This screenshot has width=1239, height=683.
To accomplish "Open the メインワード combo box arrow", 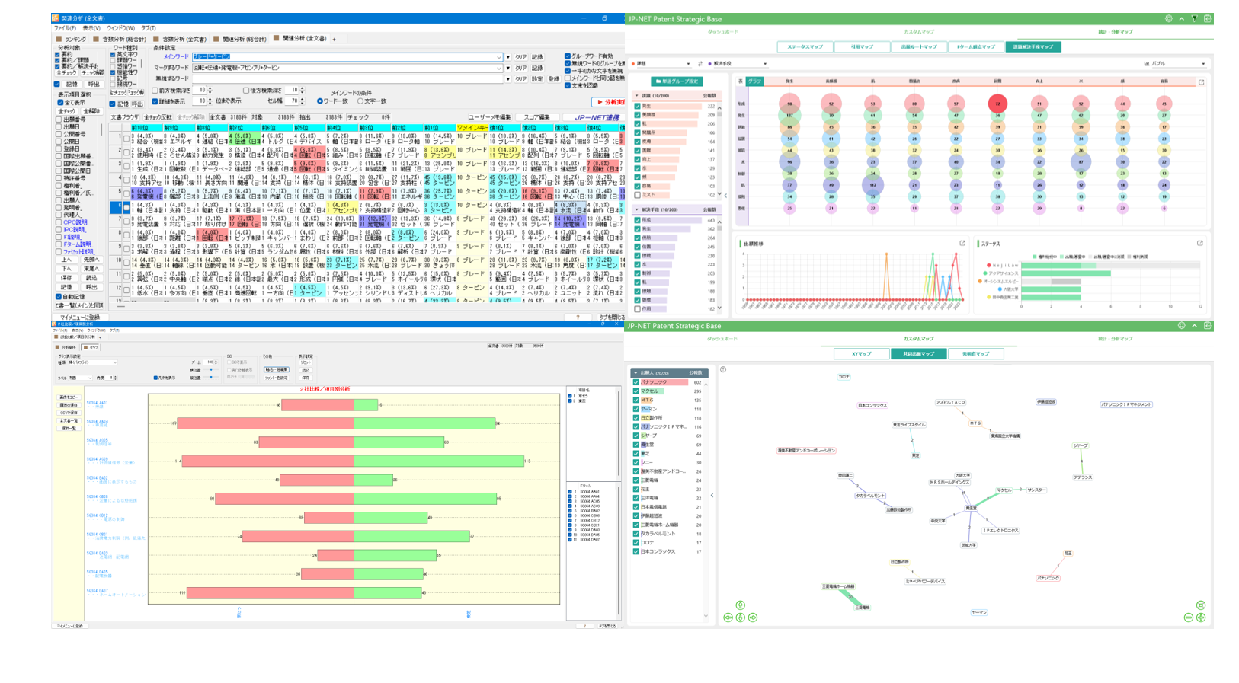I will pyautogui.click(x=498, y=57).
